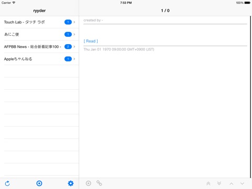Viewport: 252px width, 189px height.
Task: Expand Appleちゃんねる row chevron
Action: click(x=75, y=59)
